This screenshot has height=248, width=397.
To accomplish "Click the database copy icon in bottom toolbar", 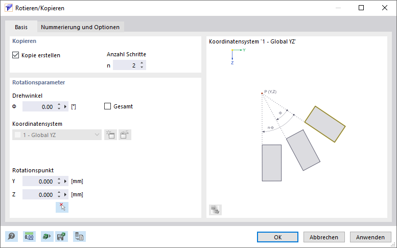I will 79,236.
